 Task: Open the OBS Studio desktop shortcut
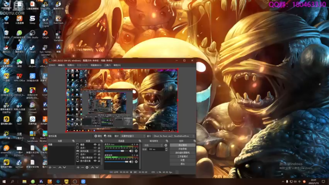(32, 35)
